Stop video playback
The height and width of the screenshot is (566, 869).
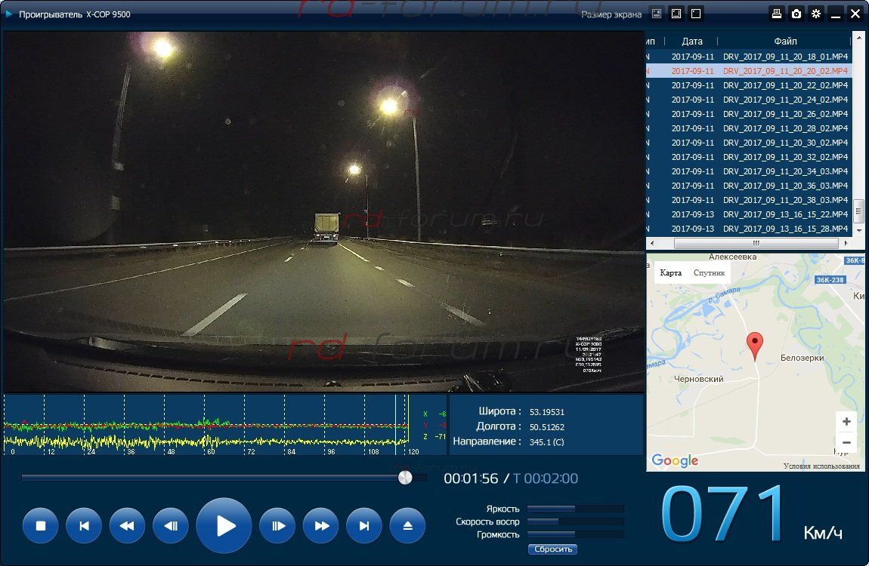click(x=41, y=526)
